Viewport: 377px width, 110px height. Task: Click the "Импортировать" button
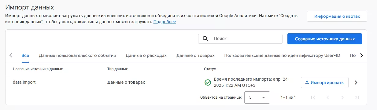pyautogui.click(x=325, y=82)
